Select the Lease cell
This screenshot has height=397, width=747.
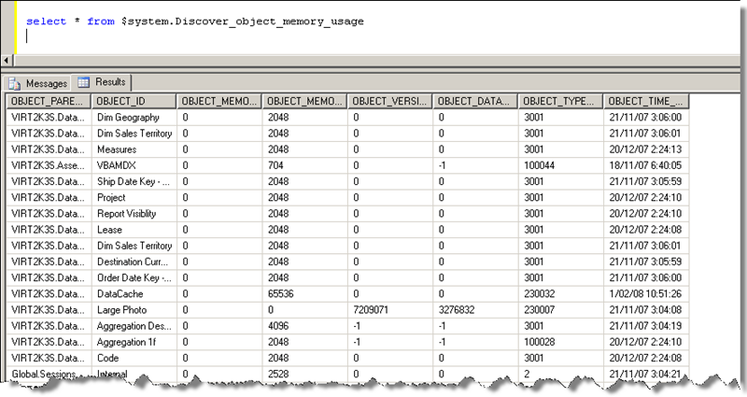pyautogui.click(x=134, y=230)
